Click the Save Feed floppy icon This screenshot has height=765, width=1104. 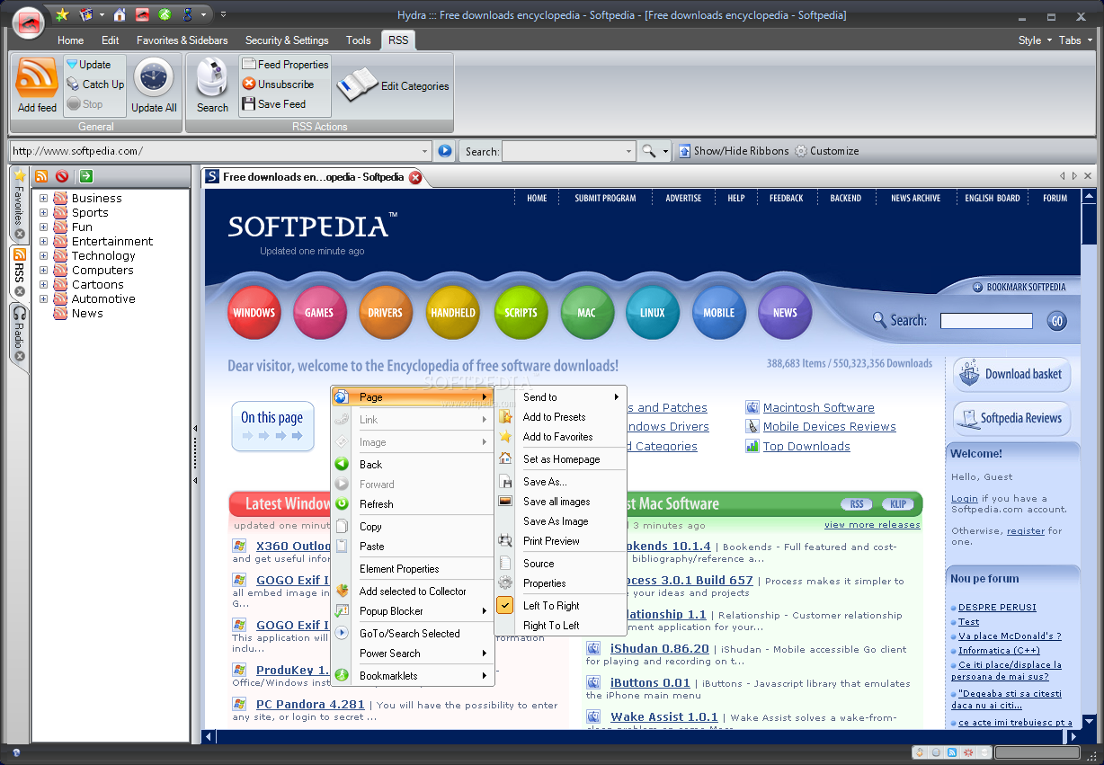249,104
